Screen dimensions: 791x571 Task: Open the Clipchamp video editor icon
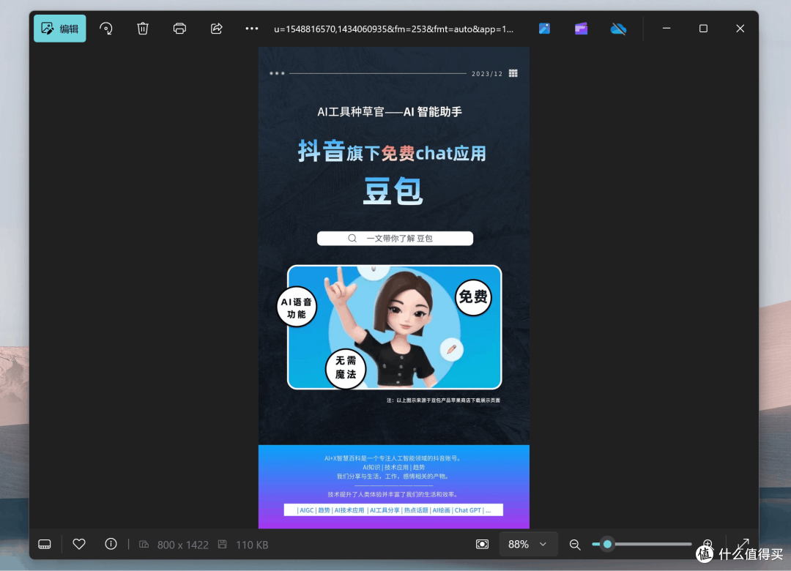pyautogui.click(x=581, y=29)
